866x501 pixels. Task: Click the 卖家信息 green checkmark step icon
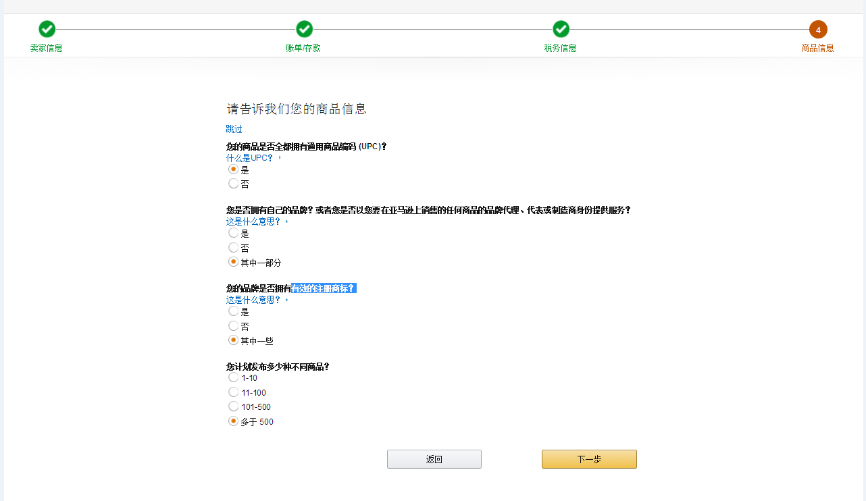(47, 29)
